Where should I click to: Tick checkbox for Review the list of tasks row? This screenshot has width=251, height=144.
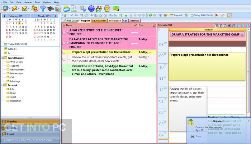[x=64, y=70]
